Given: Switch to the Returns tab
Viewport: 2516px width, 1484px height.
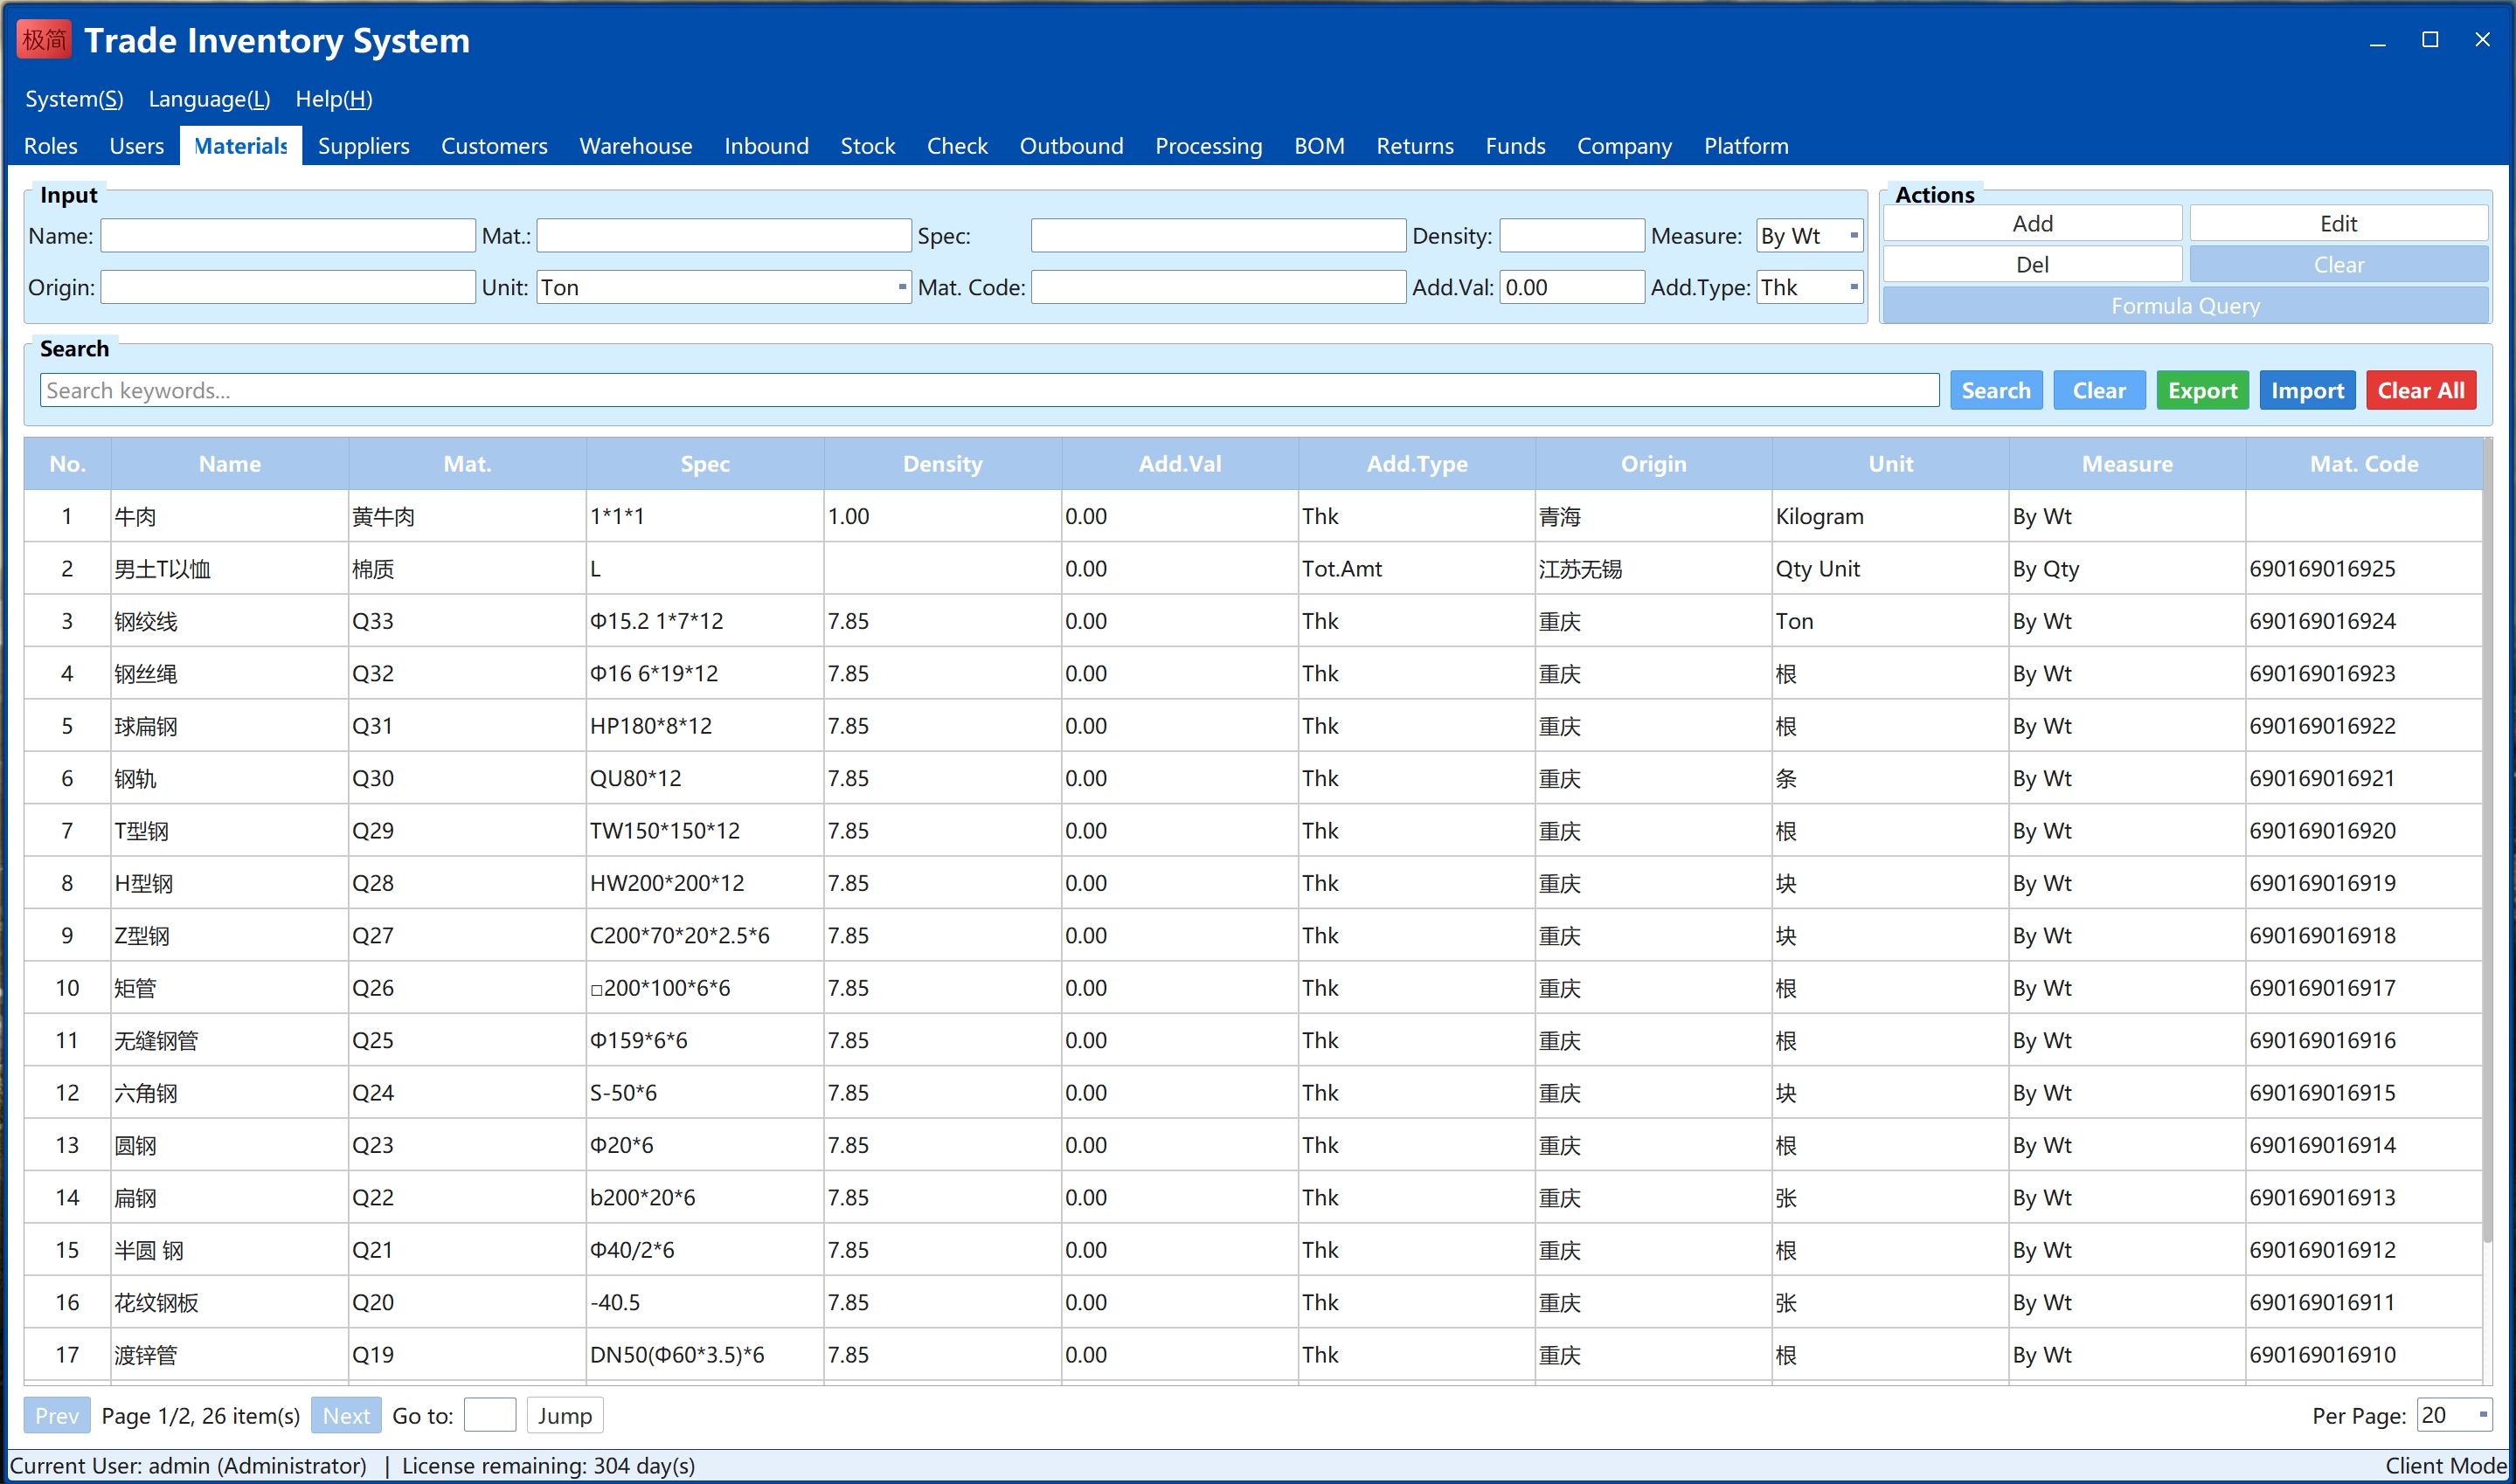Looking at the screenshot, I should (x=1415, y=146).
